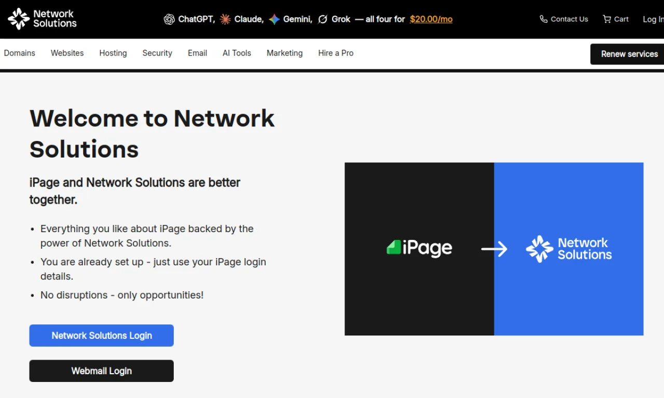Open the Marketing menu
The image size is (664, 398).
[x=285, y=53]
